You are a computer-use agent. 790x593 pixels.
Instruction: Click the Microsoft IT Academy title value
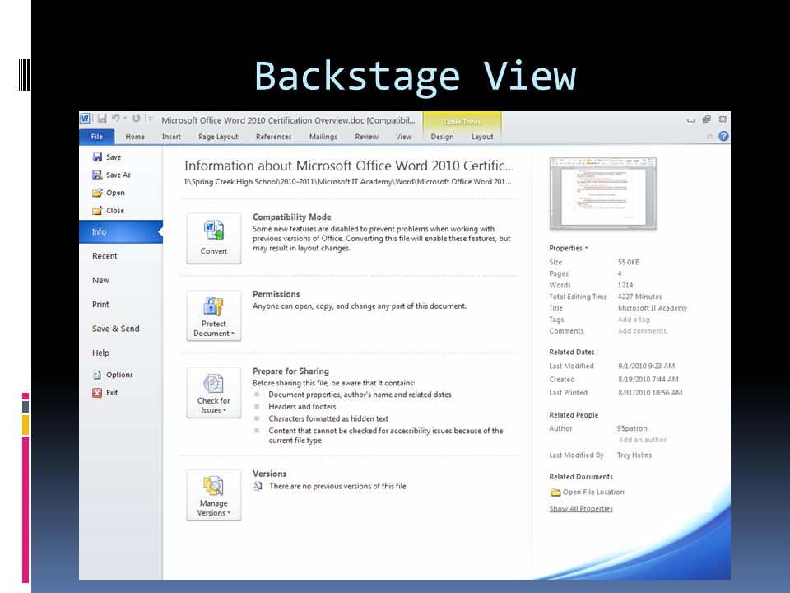tap(653, 308)
